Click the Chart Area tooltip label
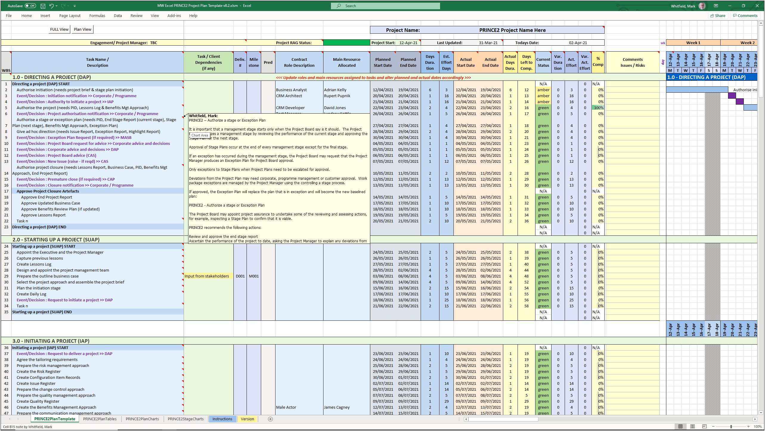The image size is (765, 431). coord(200,135)
